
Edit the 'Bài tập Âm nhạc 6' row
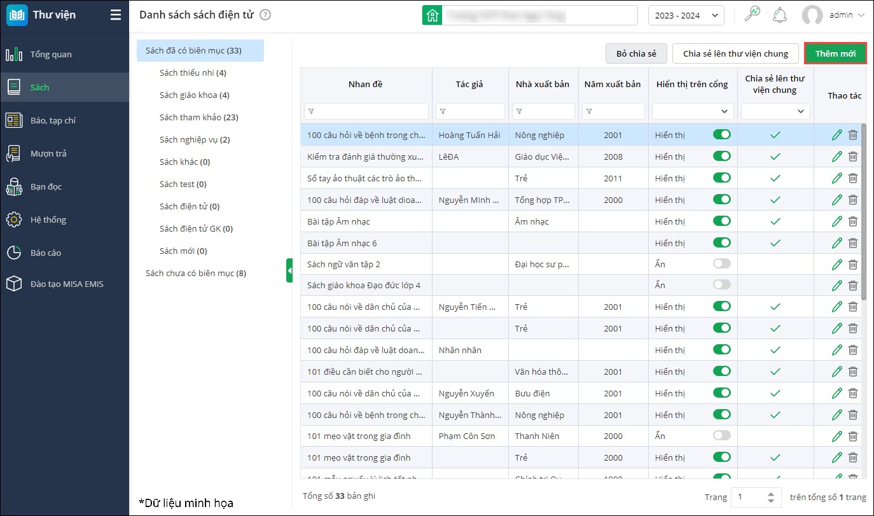click(836, 243)
